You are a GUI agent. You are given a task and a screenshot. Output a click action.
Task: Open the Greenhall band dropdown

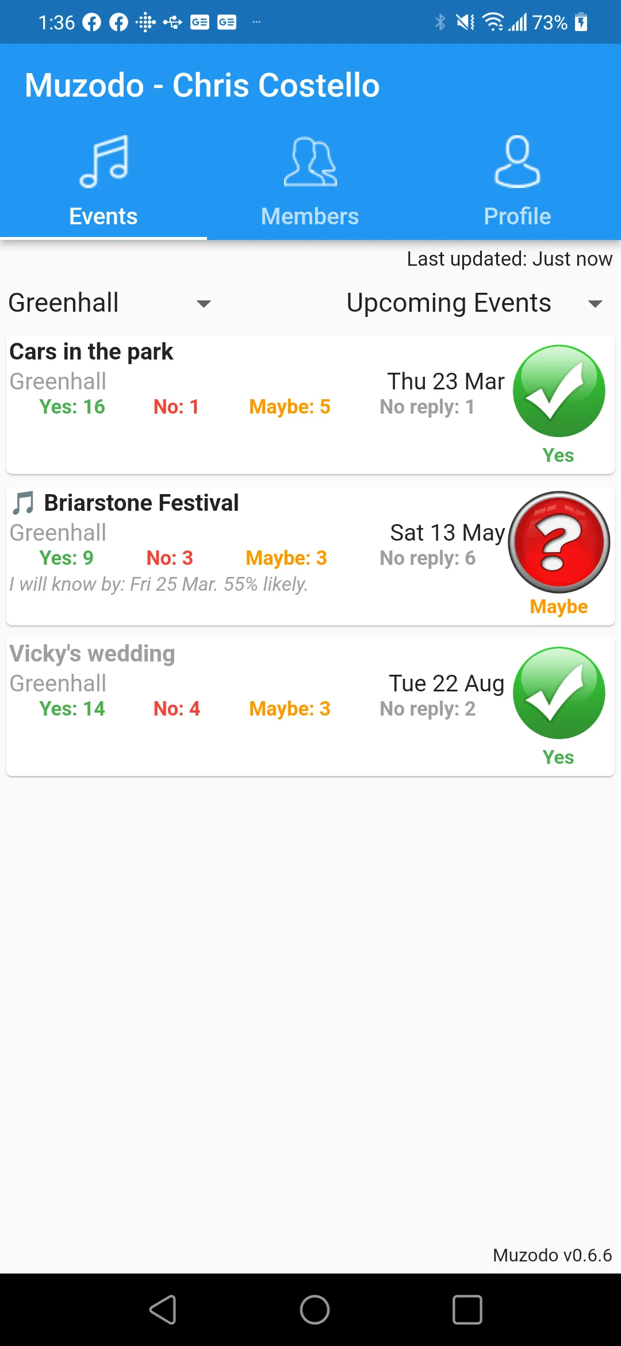click(x=109, y=303)
